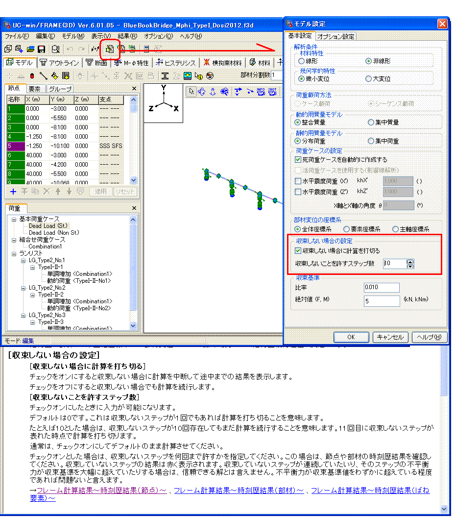
Task: Select 集中質量 lumped mass radio button
Action: point(371,123)
